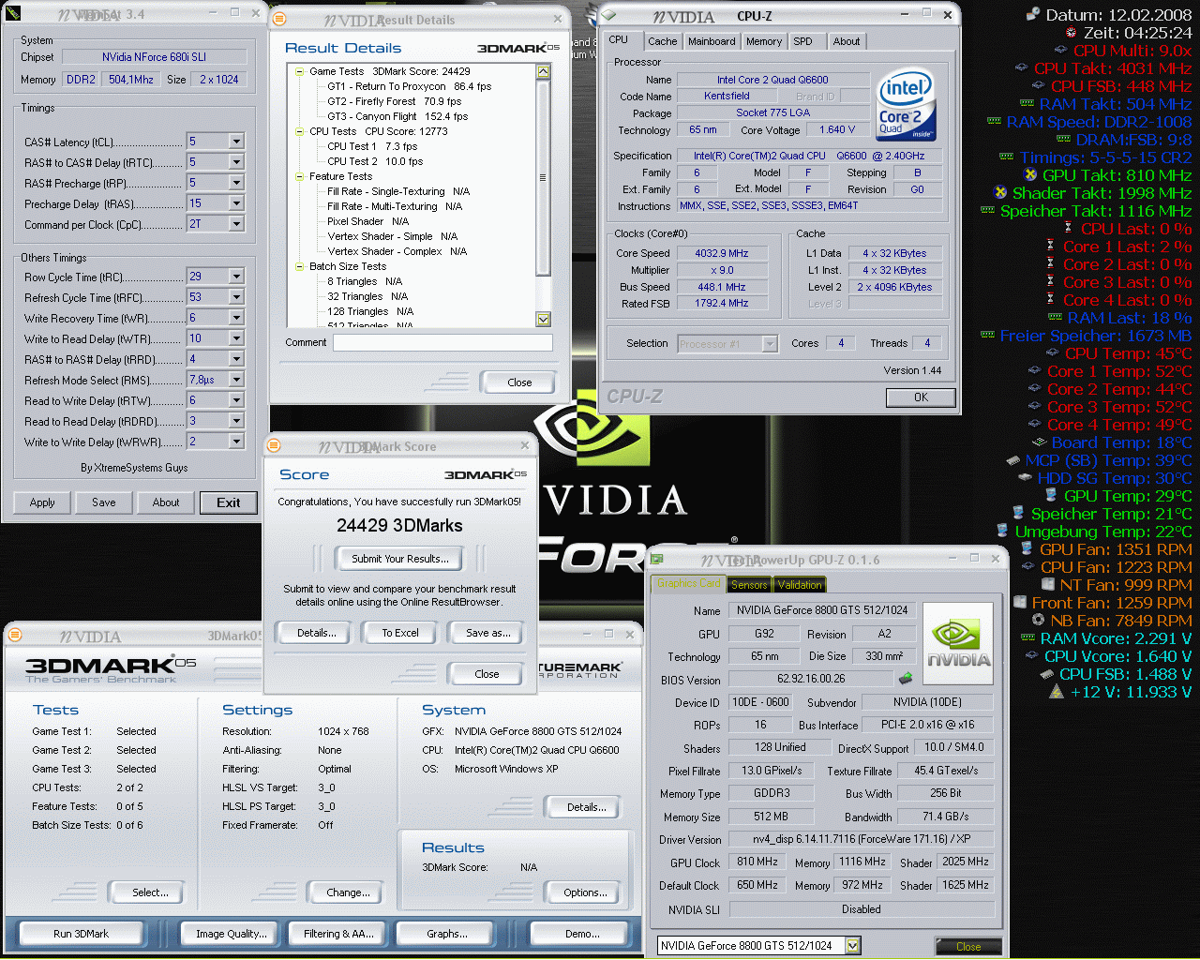
Task: Switch to the Sensors tab in GPU-Z
Action: click(749, 585)
